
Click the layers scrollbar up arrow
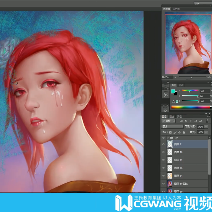(x=210, y=137)
